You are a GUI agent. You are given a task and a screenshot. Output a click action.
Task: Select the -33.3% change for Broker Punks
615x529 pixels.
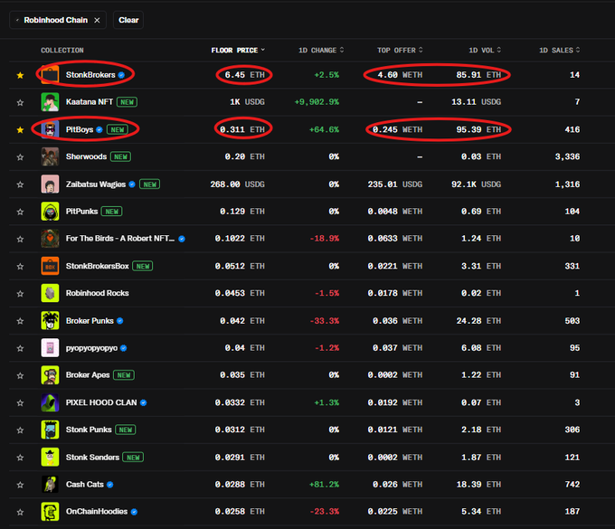coord(325,321)
